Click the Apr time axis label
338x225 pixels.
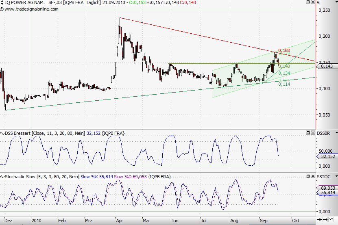point(120,221)
